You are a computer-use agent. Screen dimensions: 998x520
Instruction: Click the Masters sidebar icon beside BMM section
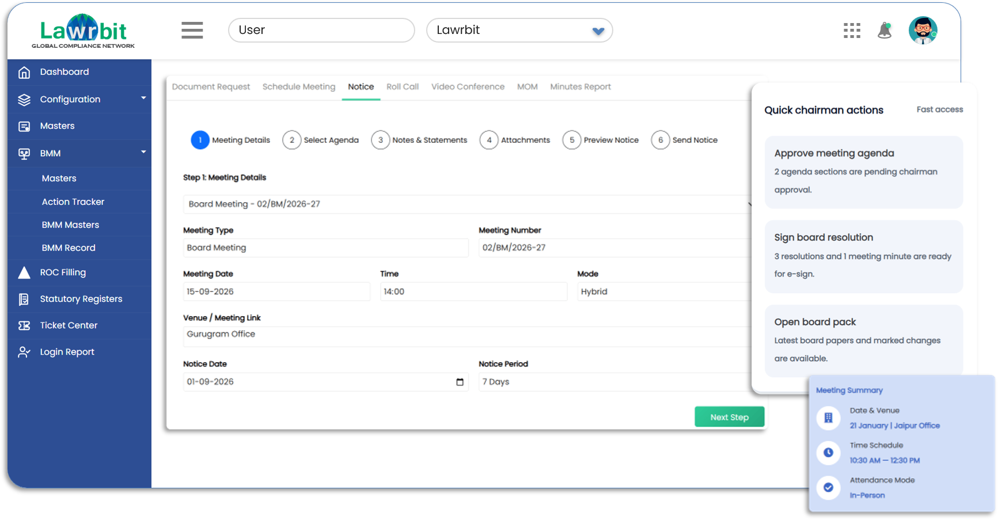pyautogui.click(x=24, y=126)
